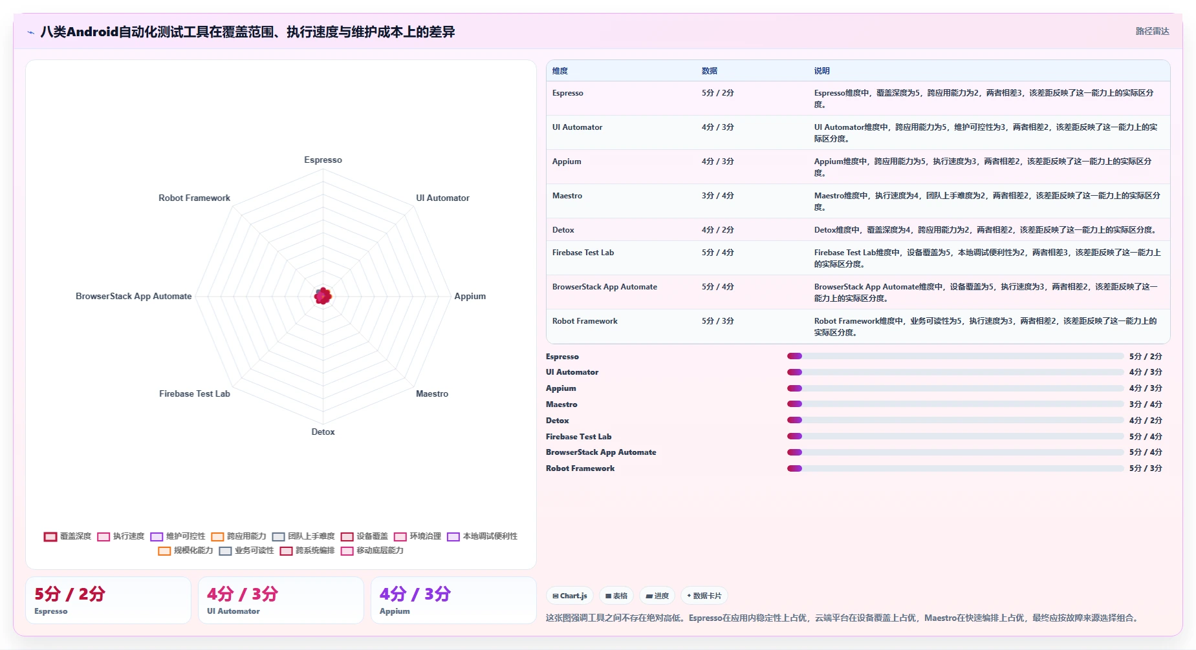Click the BrowserStack App Automate progress bar
Screen dimensions: 1196x650
click(955, 452)
